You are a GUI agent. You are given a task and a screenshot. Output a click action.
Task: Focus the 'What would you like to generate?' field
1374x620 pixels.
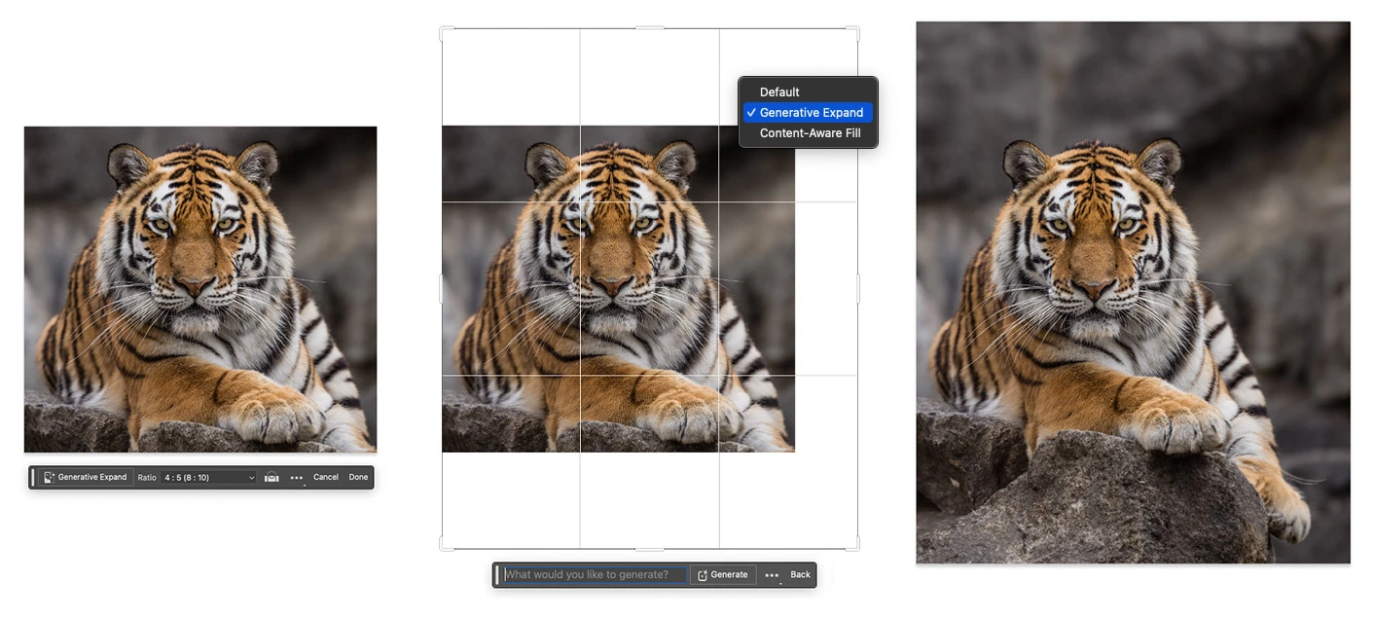pyautogui.click(x=595, y=574)
